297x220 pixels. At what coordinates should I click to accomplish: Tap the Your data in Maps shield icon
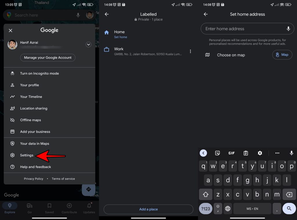pyautogui.click(x=12, y=144)
